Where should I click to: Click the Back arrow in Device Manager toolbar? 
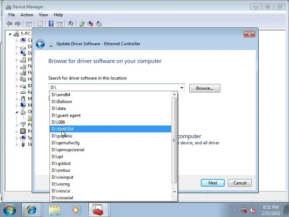coord(9,24)
